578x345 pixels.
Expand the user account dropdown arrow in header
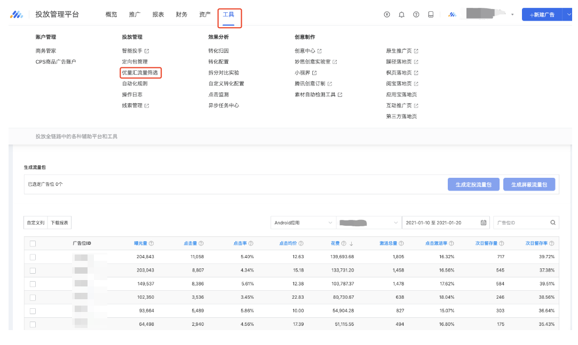coord(512,15)
